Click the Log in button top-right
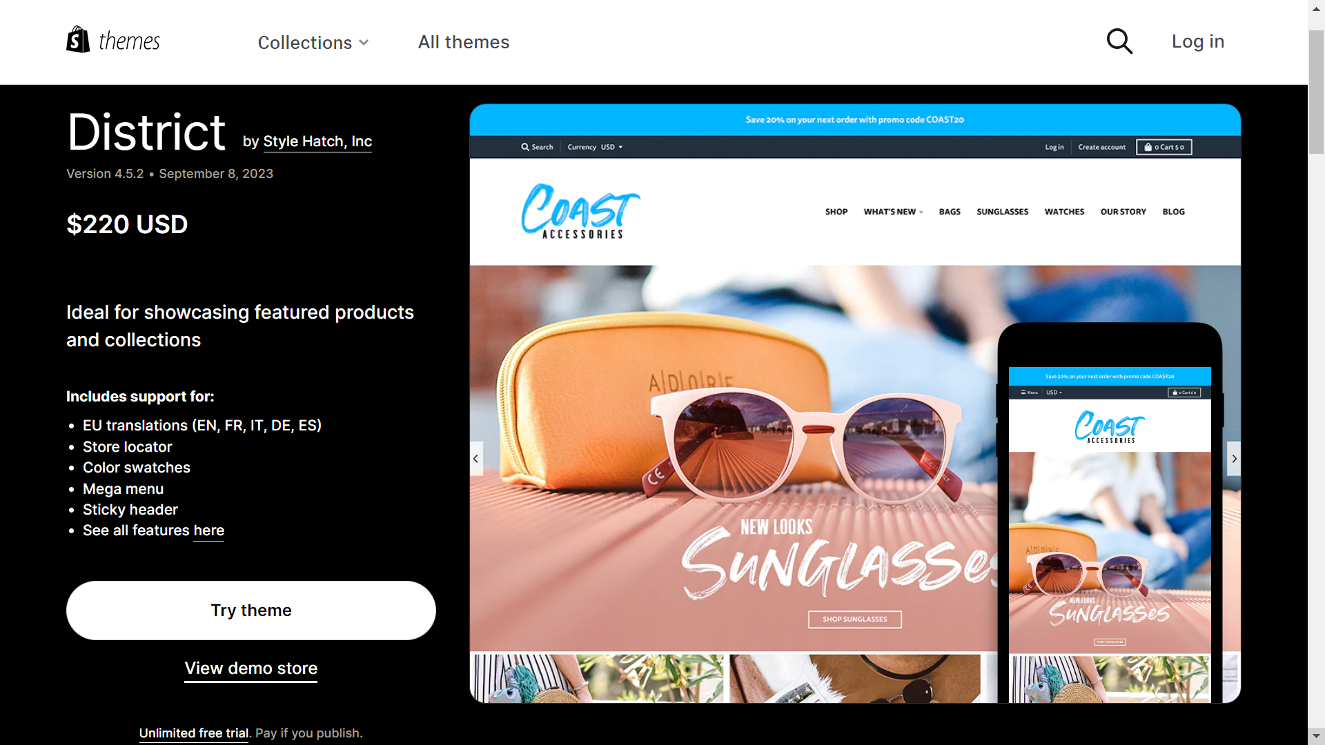Viewport: 1325px width, 745px height. [x=1197, y=40]
